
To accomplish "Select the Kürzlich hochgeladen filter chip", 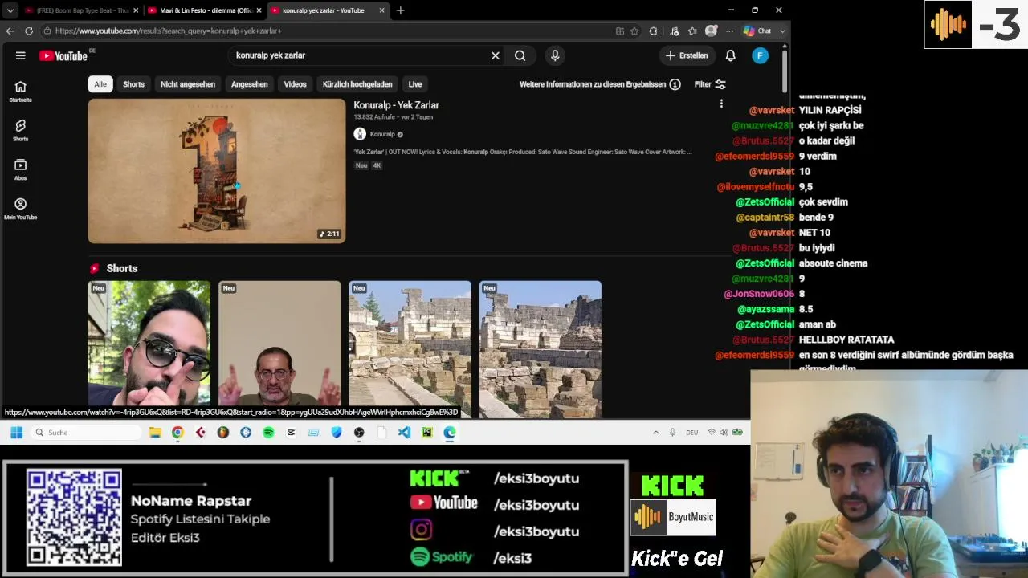I will tap(357, 84).
